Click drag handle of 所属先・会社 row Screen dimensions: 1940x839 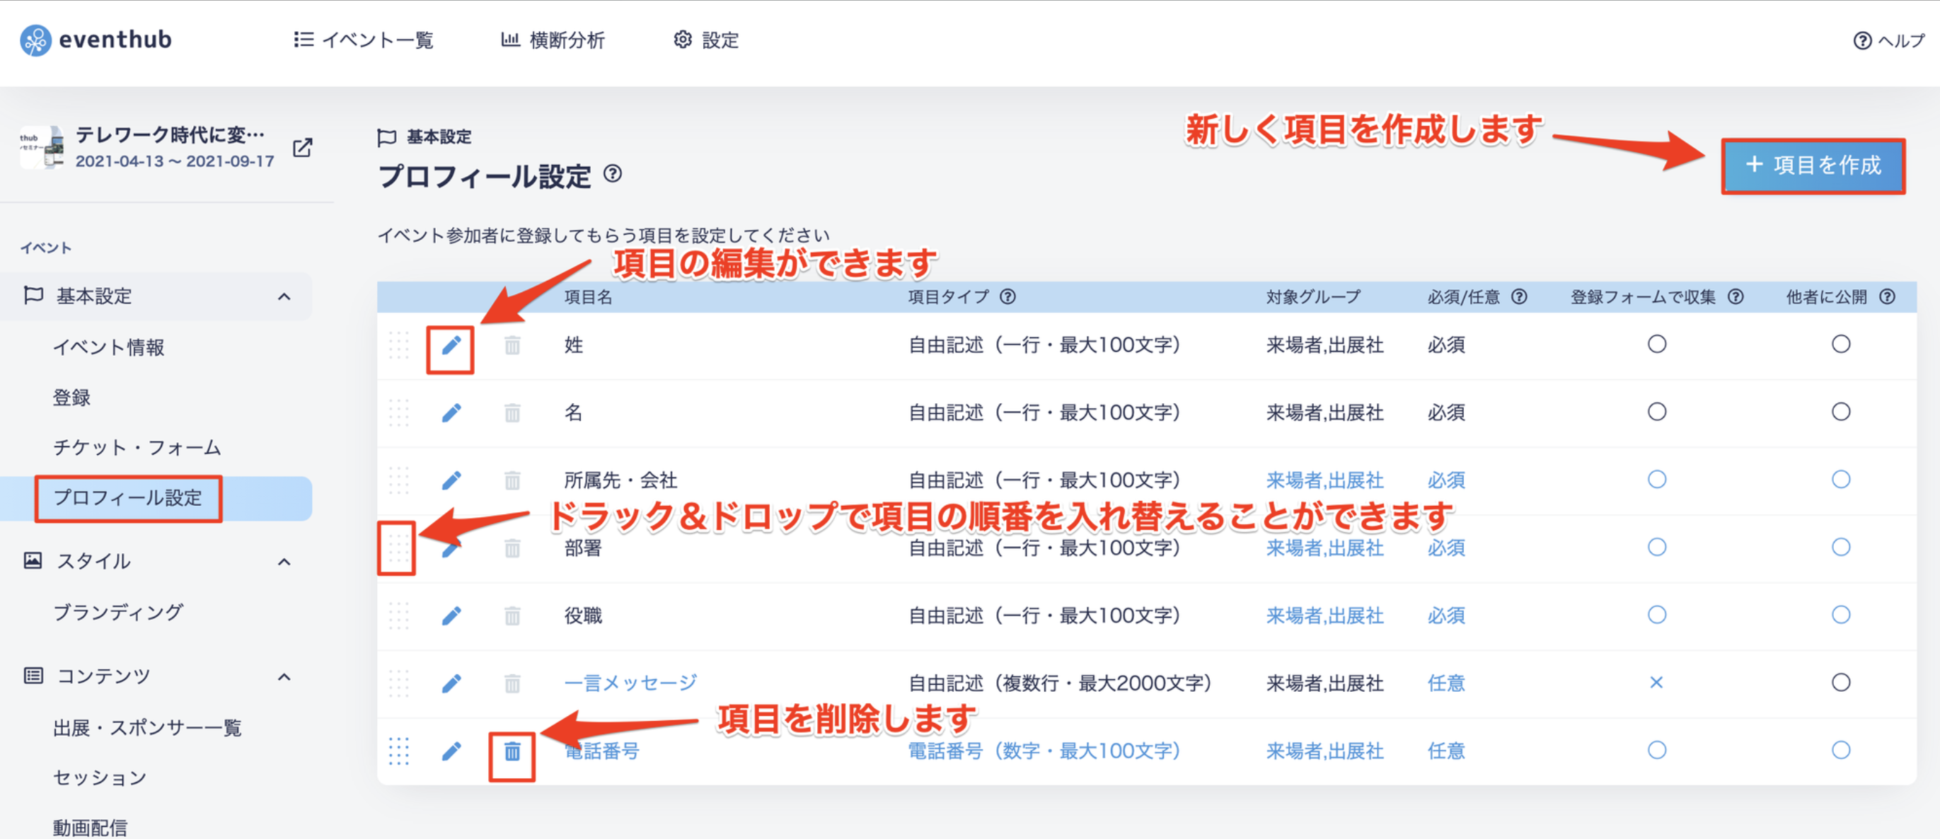398,480
